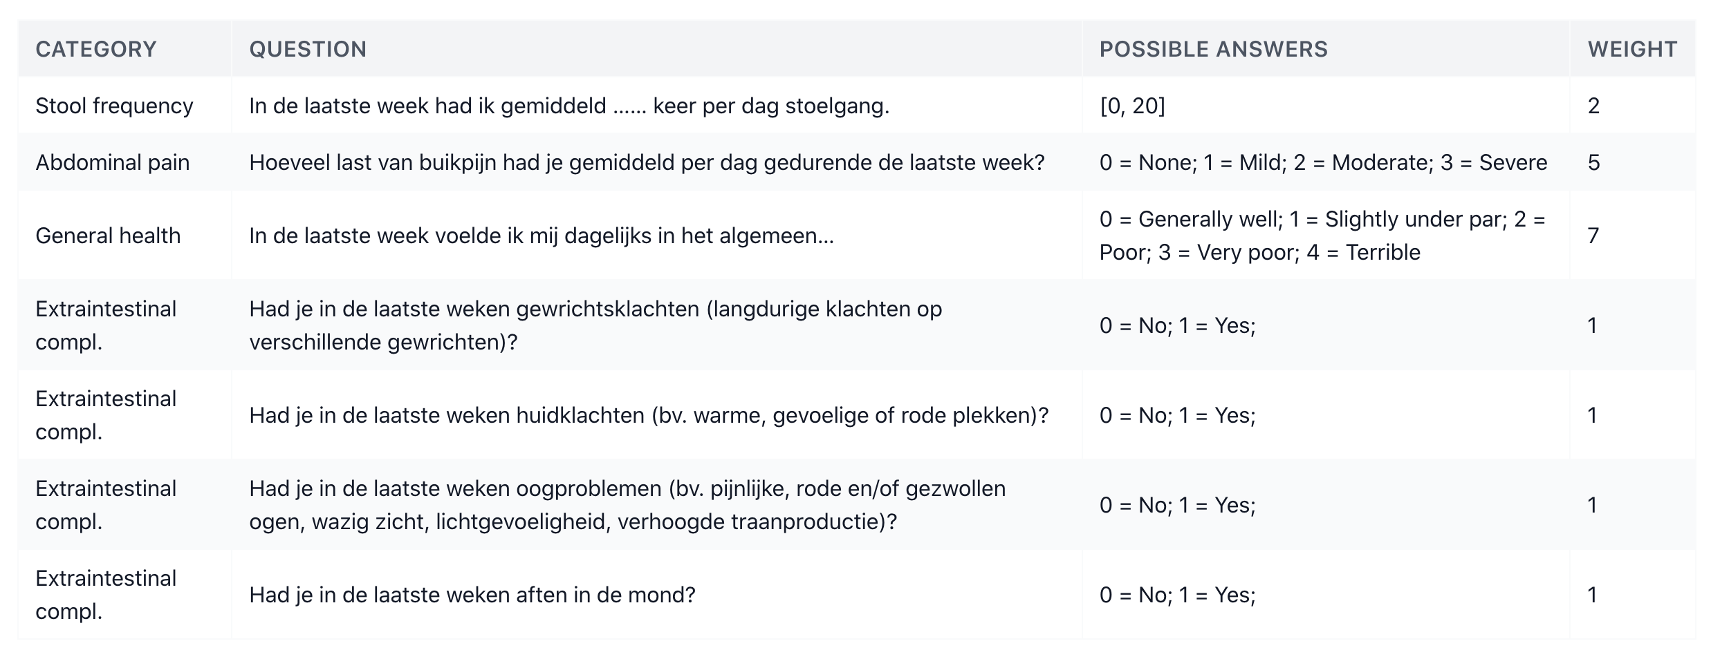Viewport: 1711px width, 659px height.
Task: Click the weight value 5 for abdominal pain
Action: click(x=1593, y=162)
